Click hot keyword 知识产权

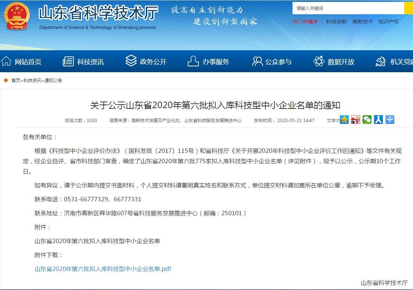click(x=388, y=22)
